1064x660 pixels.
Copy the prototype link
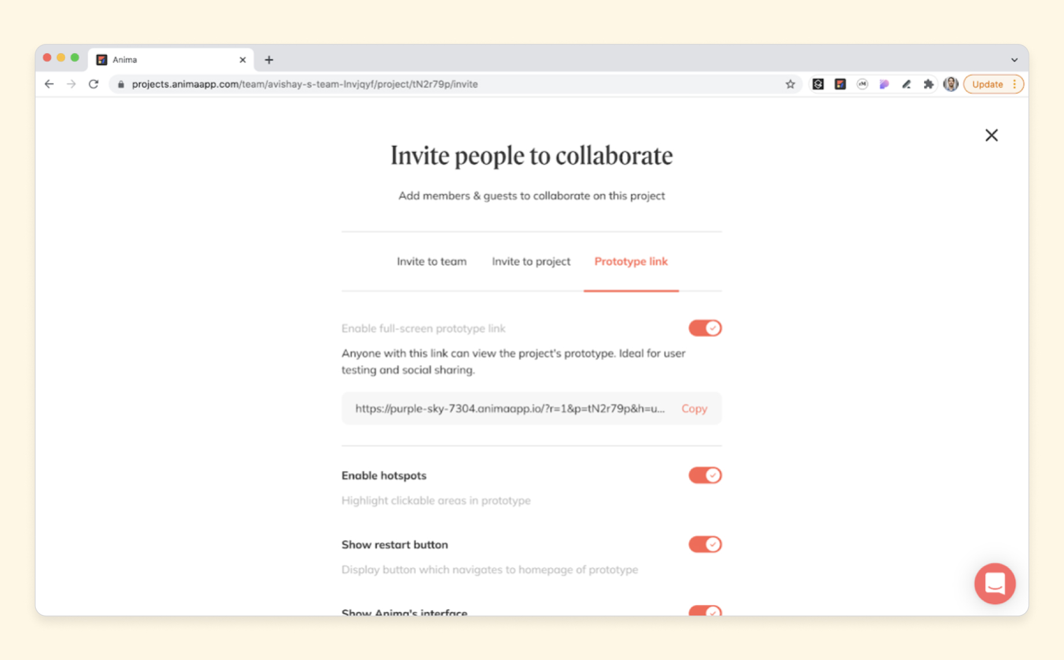694,409
